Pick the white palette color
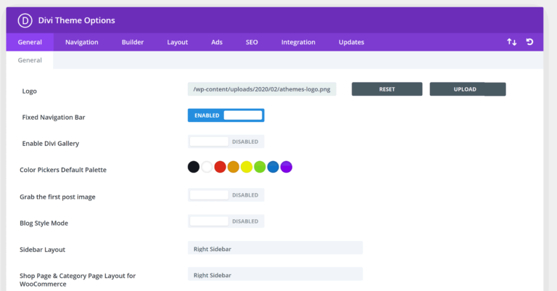The height and width of the screenshot is (291, 557). pos(207,167)
